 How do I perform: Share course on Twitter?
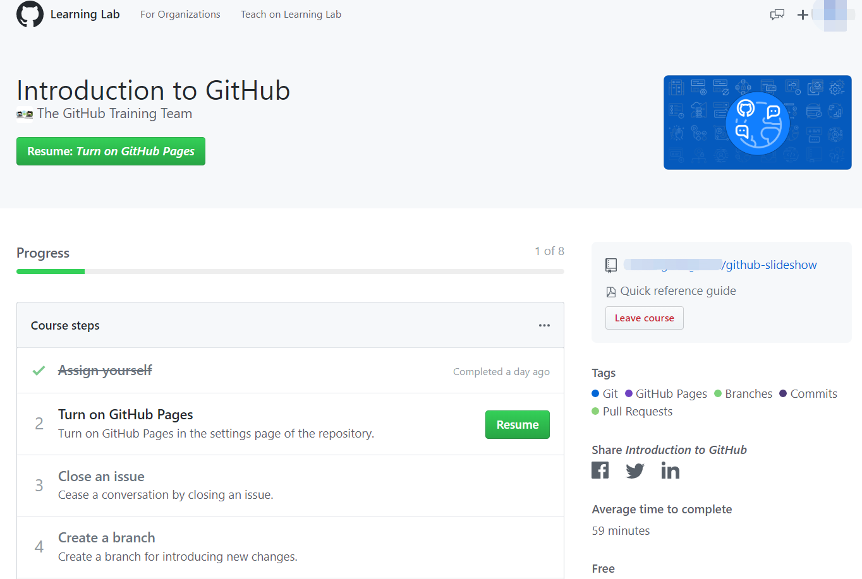point(634,470)
